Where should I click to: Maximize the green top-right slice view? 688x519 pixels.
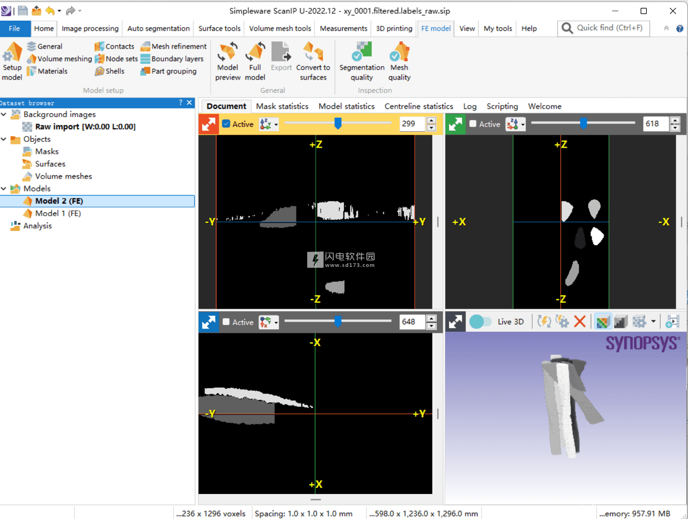(x=456, y=124)
